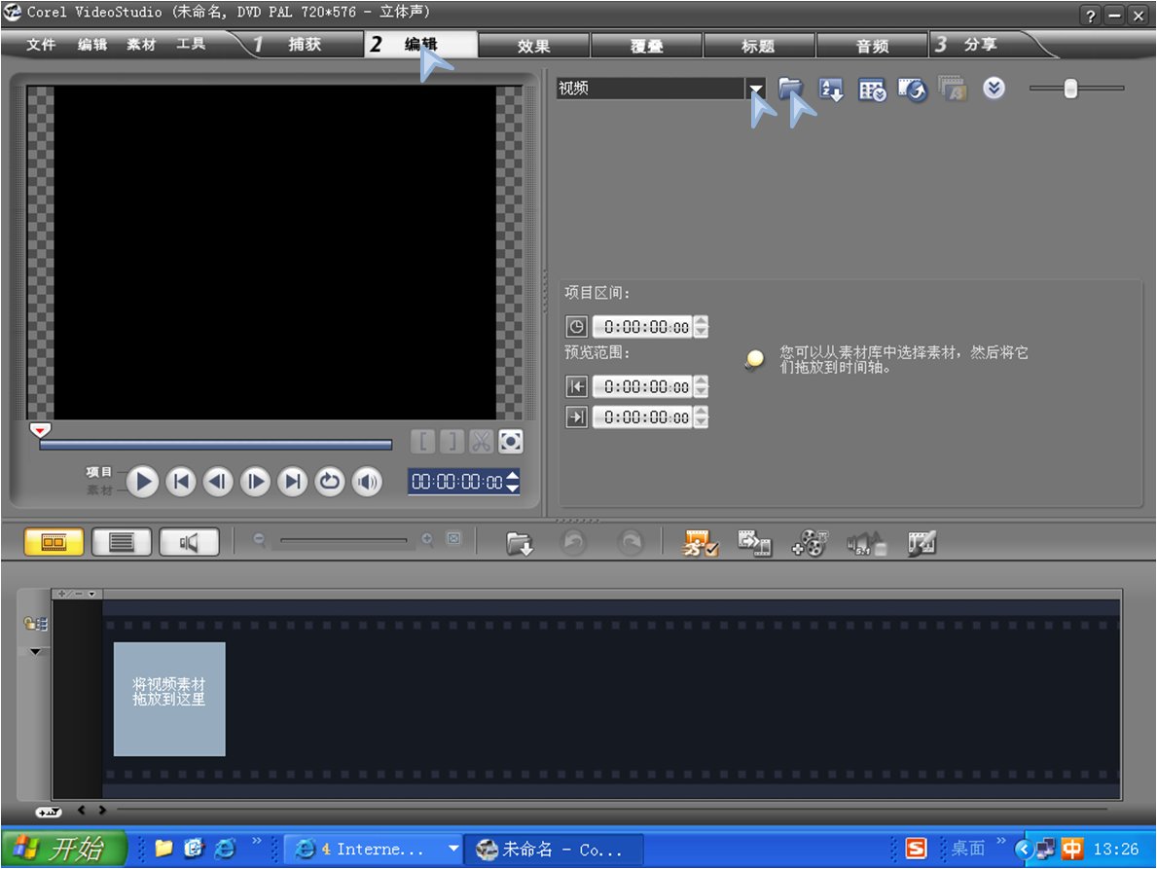Open the library manager icon
Screen dimensions: 1157x869
(872, 90)
